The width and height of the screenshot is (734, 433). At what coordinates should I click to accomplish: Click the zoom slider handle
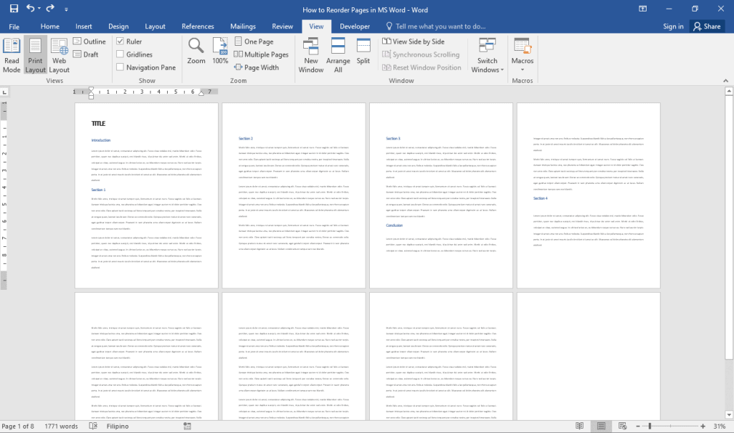[x=649, y=426]
